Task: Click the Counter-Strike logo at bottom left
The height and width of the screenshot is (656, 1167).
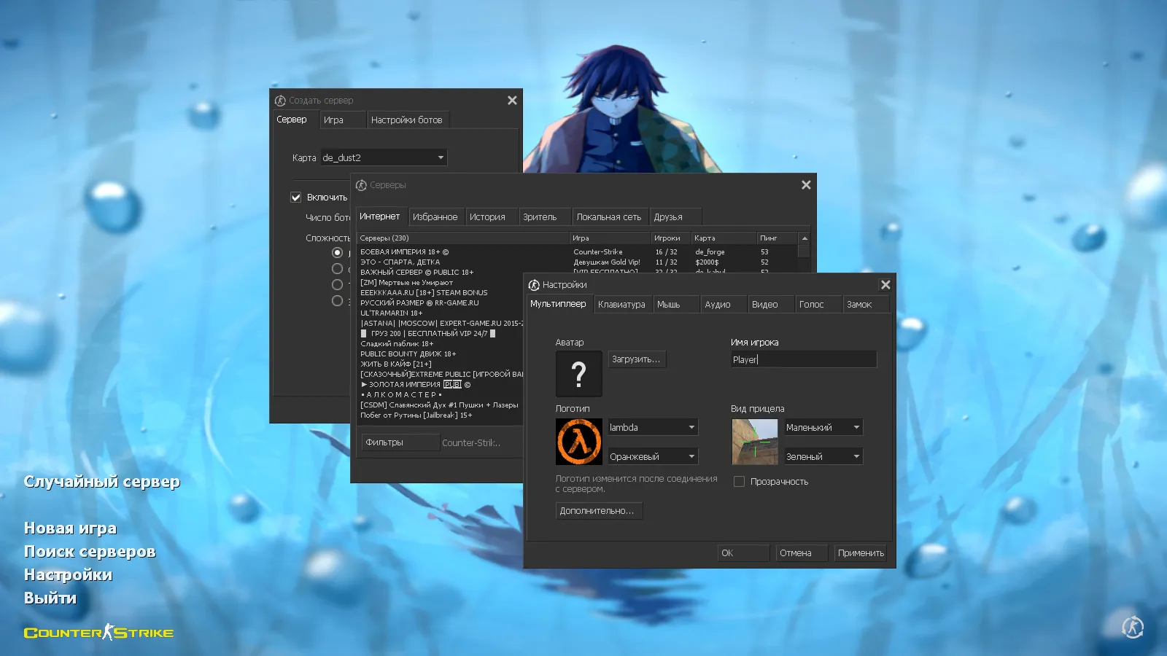Action: coord(99,633)
